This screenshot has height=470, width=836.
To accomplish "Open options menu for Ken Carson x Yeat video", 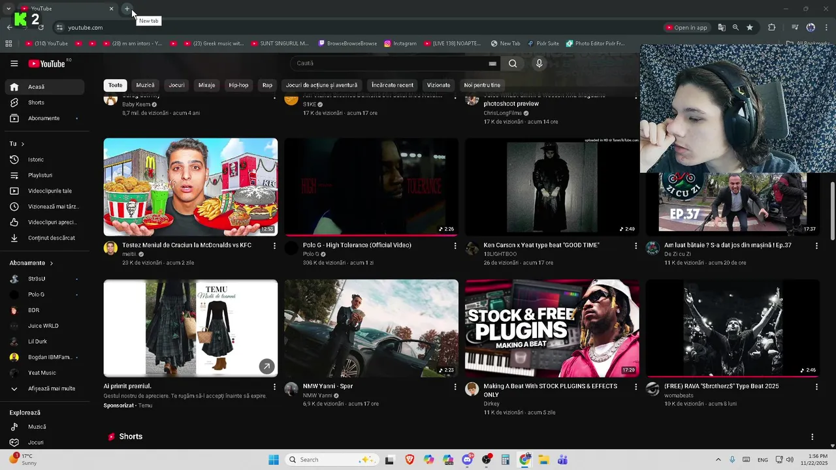I will 635,245.
